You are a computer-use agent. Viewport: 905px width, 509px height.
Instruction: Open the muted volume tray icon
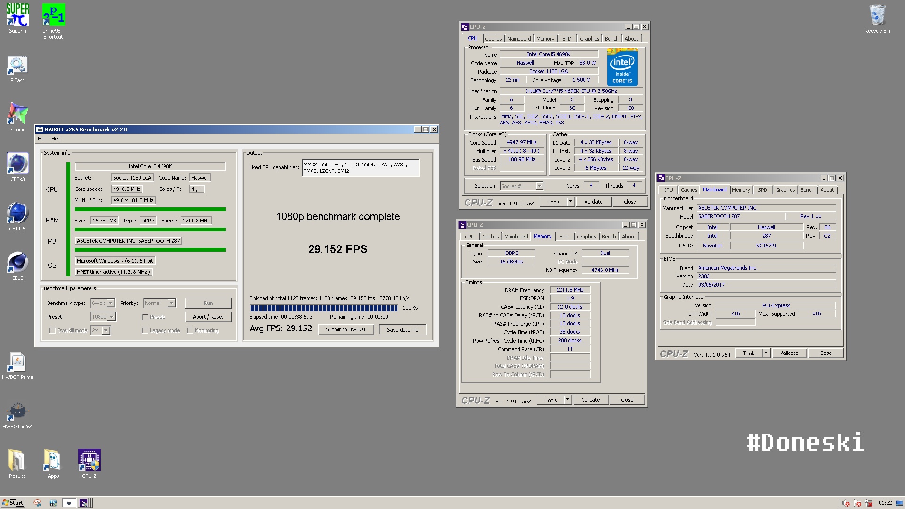[846, 503]
